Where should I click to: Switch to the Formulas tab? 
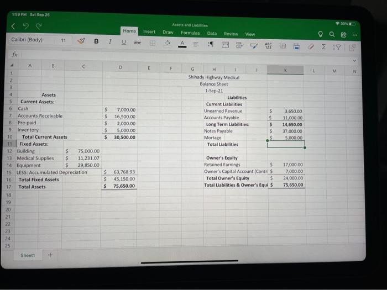(x=190, y=33)
